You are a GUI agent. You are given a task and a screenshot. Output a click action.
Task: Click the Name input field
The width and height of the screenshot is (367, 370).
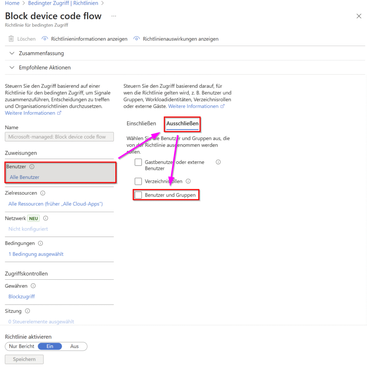coord(59,137)
